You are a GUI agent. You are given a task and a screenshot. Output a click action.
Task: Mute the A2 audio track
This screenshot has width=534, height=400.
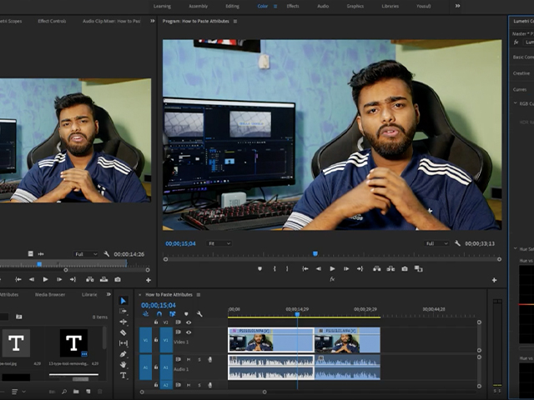tap(189, 385)
